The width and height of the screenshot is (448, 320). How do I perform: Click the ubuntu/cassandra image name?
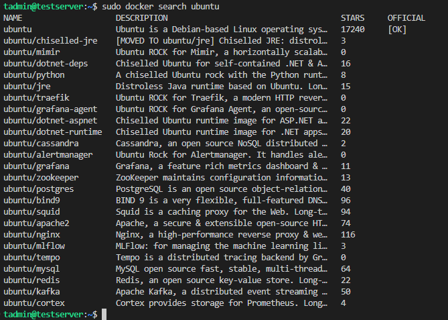[x=41, y=144]
